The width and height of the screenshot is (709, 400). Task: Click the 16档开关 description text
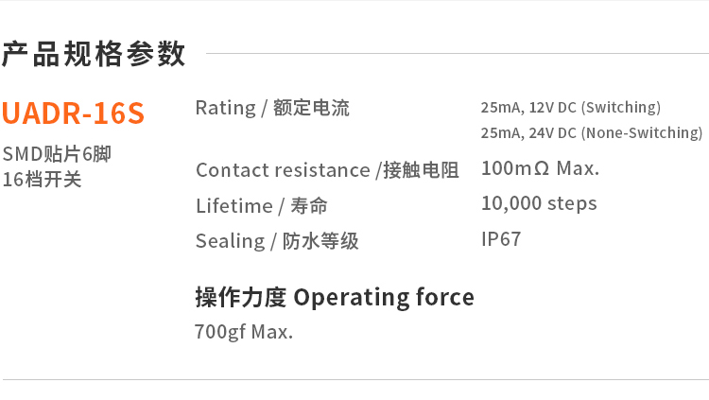(42, 179)
